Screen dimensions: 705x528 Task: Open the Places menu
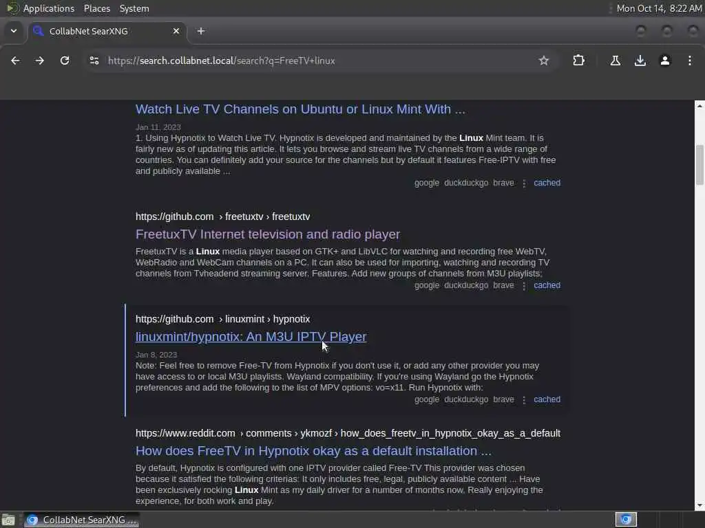(x=96, y=8)
